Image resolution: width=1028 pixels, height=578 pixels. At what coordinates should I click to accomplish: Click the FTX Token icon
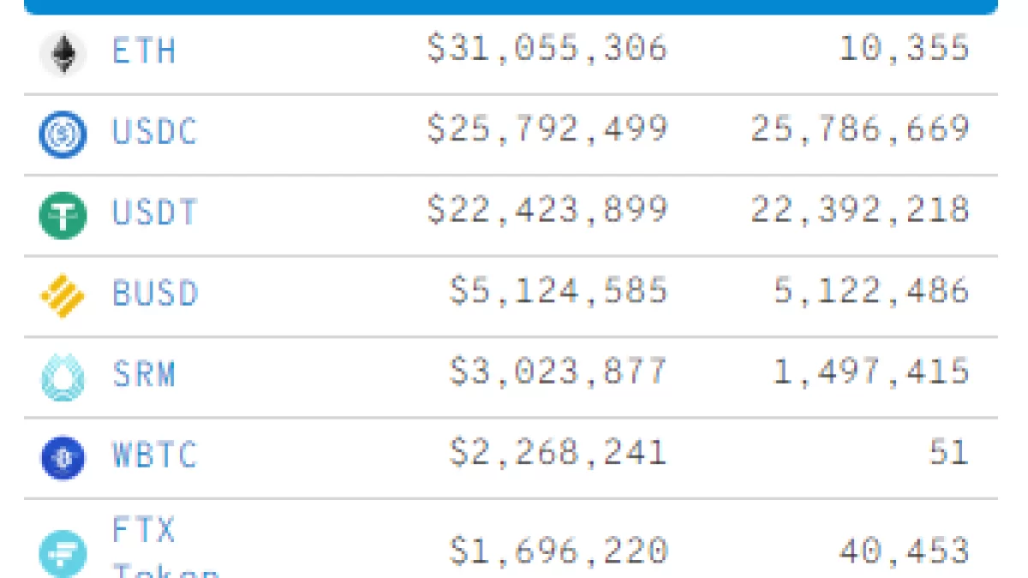coord(63,553)
